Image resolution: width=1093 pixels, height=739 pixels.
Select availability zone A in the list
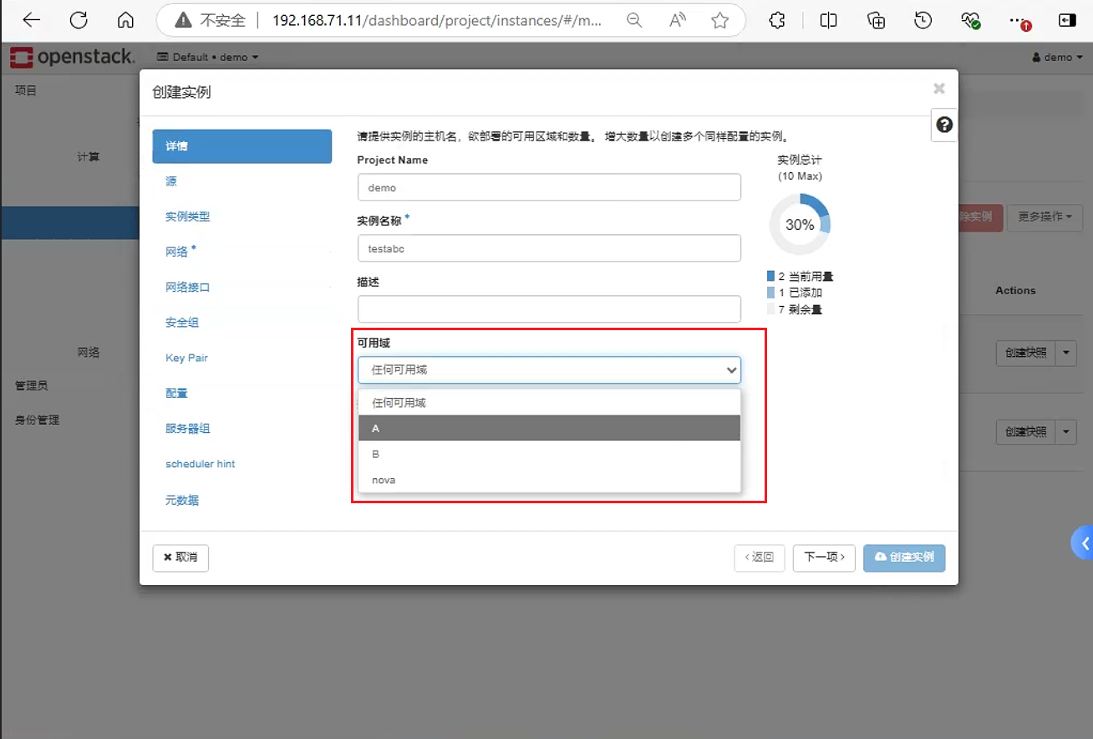[x=549, y=428]
